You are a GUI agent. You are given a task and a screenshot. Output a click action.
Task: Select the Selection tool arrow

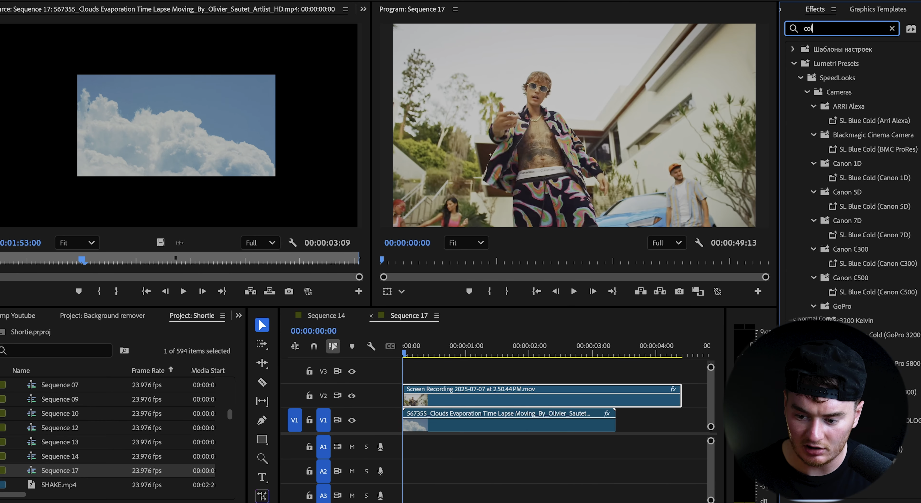point(262,325)
